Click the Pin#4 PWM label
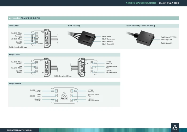187x132 pixels. (106, 37)
